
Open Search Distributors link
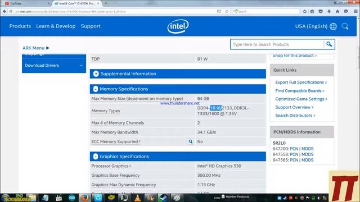[295, 116]
